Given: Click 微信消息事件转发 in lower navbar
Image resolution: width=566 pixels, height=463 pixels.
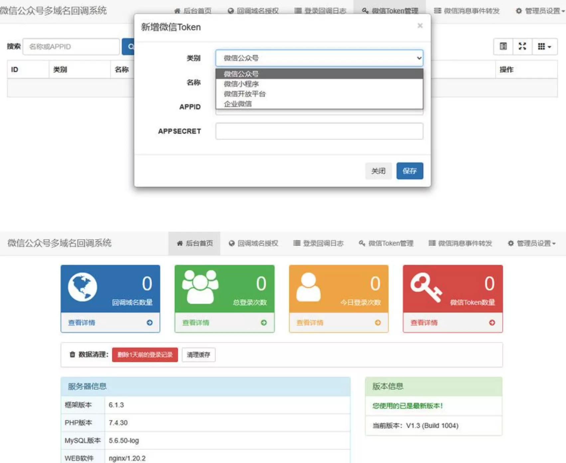Looking at the screenshot, I should [x=460, y=243].
